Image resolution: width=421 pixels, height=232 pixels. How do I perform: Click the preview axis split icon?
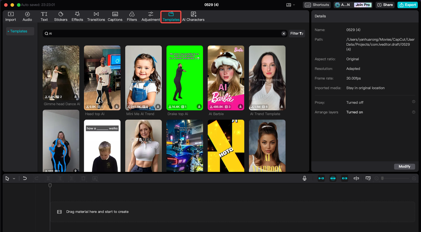pyautogui.click(x=356, y=178)
